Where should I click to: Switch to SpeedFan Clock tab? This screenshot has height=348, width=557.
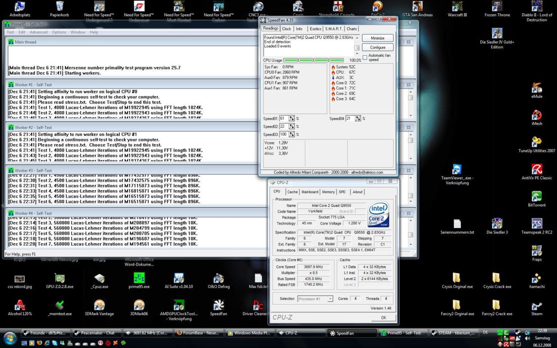click(286, 29)
